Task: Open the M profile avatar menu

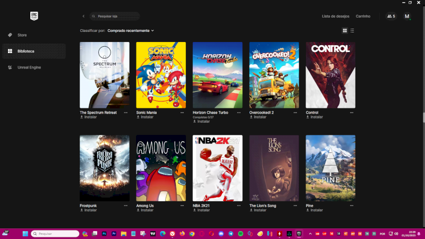Action: point(407,16)
